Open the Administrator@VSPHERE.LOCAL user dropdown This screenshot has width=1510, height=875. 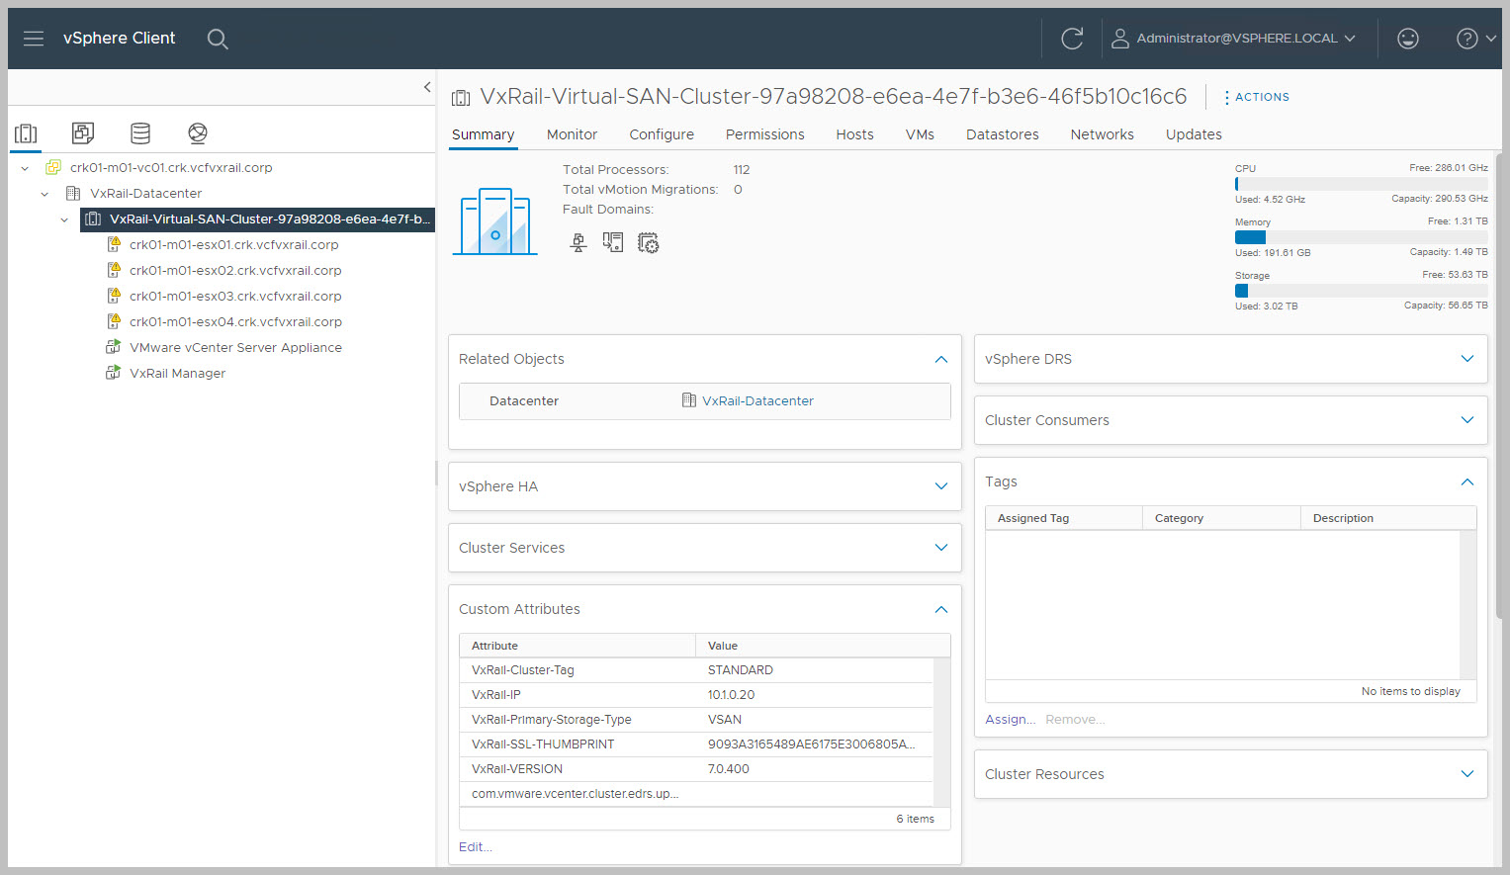[x=1234, y=39]
